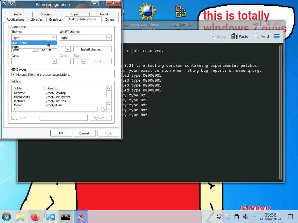The width and height of the screenshot is (298, 223).
Task: Select Documents folder row
Action: [59, 97]
